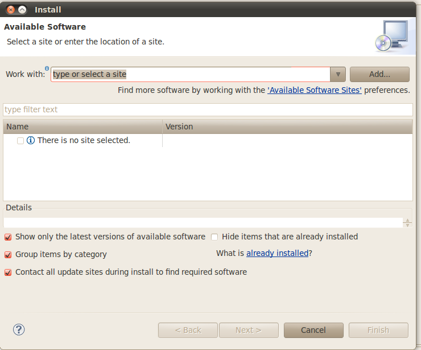Expand the 'Work with' site dropdown arrow

[x=338, y=74]
